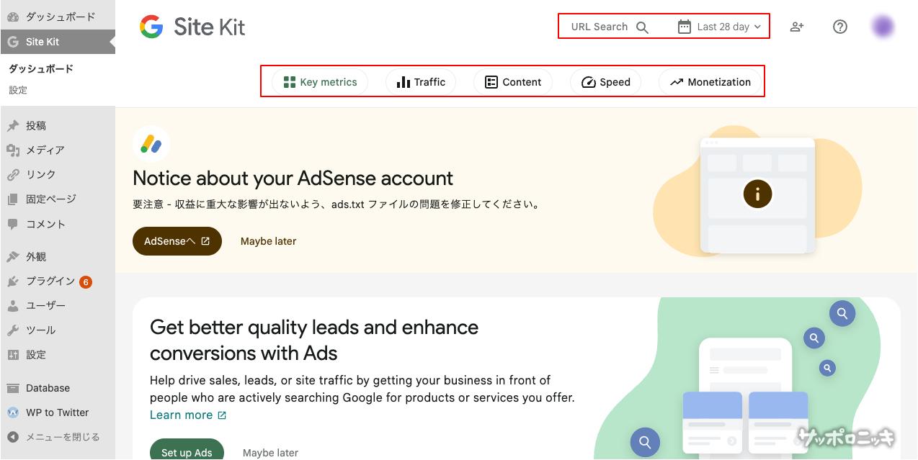The image size is (918, 460).
Task: Open the ユーザー menu item
Action: coord(58,306)
